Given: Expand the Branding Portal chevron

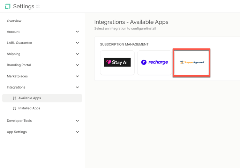Looking at the screenshot, I should coord(77,65).
